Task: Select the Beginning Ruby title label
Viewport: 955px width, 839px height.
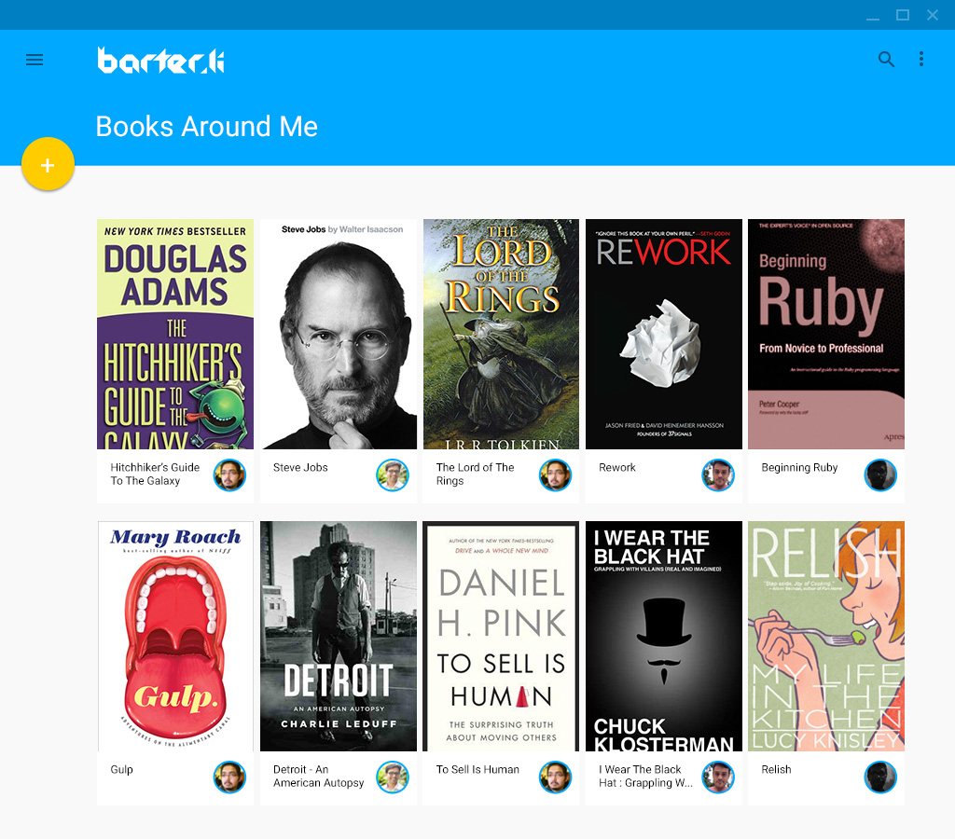Action: pyautogui.click(x=799, y=468)
